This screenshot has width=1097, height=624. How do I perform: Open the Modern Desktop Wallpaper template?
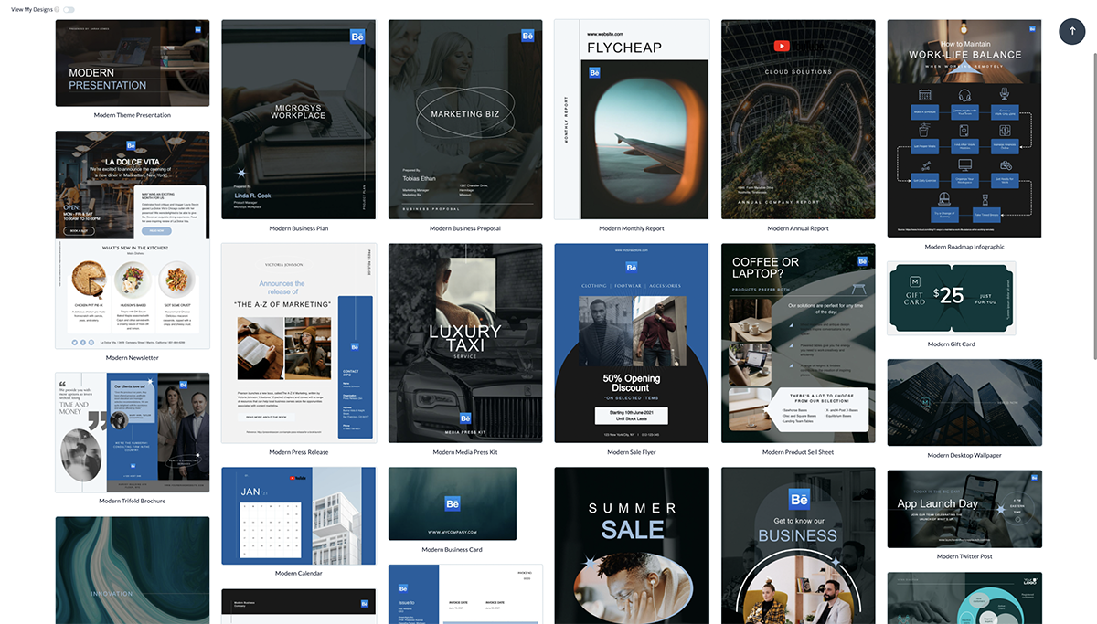pyautogui.click(x=964, y=402)
